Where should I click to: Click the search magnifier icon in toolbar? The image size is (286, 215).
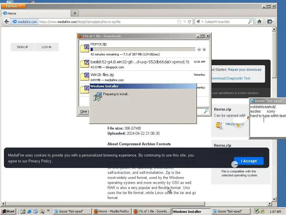[x=250, y=22]
